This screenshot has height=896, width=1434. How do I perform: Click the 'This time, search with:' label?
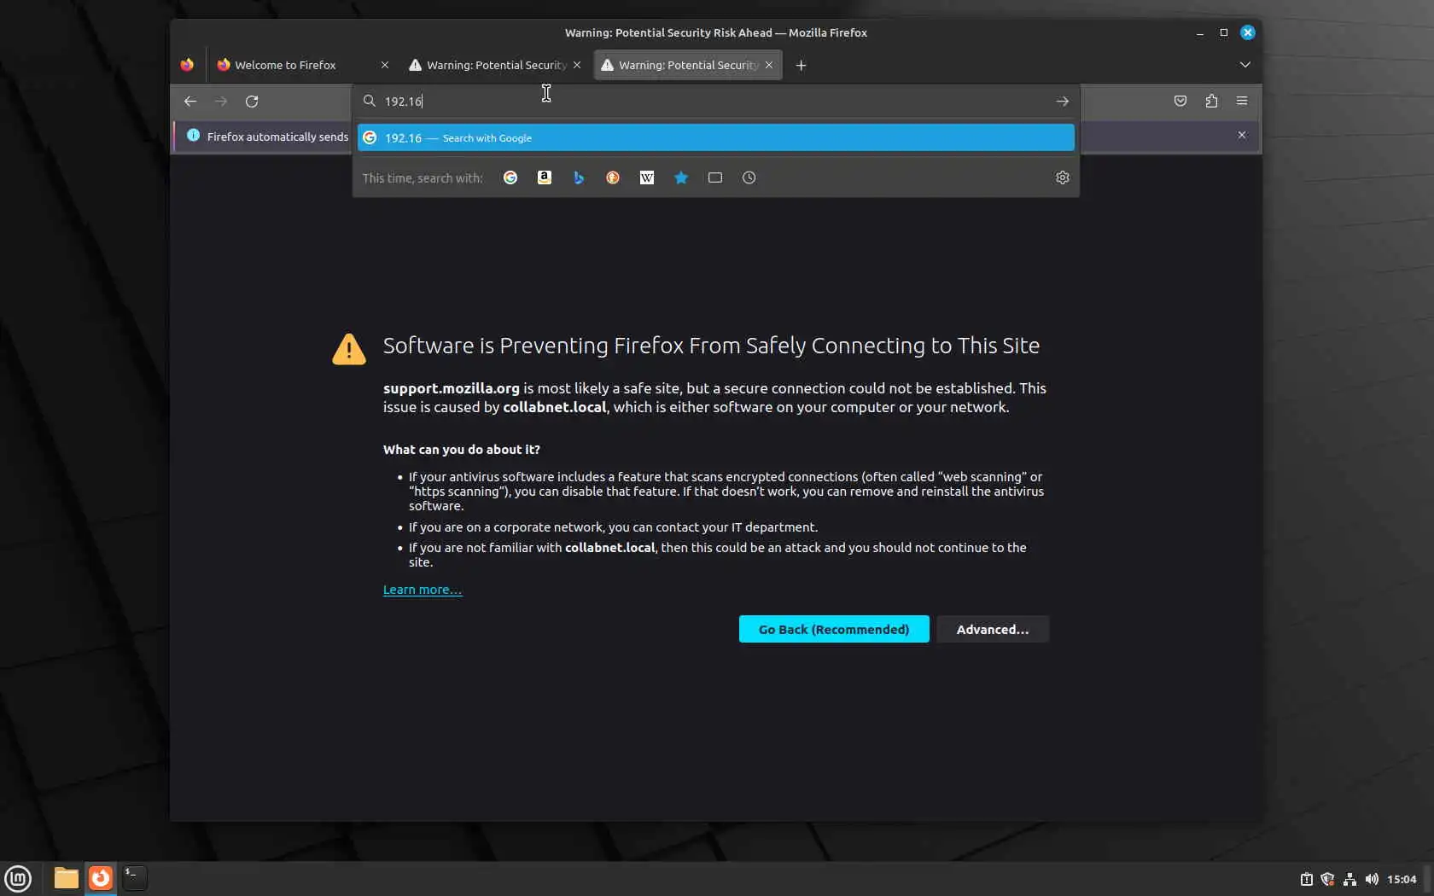423,177
